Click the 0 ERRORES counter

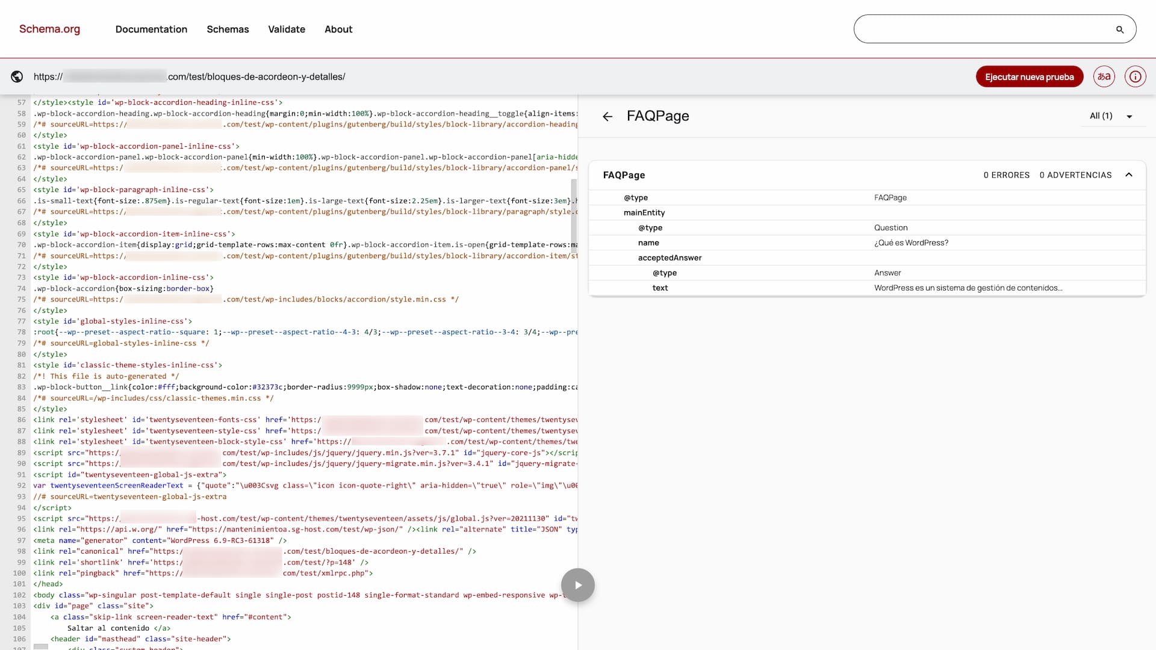1006,175
